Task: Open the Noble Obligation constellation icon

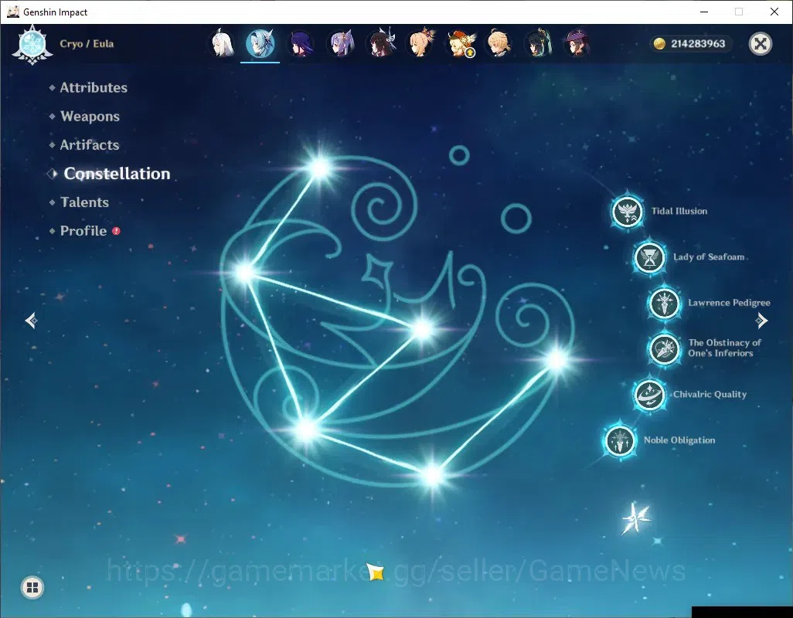Action: [620, 440]
